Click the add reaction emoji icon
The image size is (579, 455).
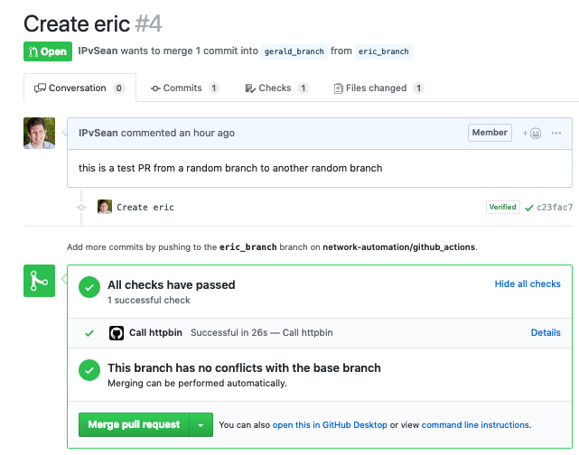coord(533,134)
